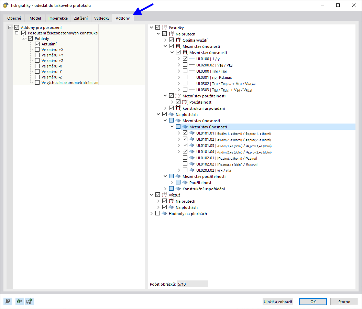Uncheck the UL0100 1/γ checkbox
The width and height of the screenshot is (362, 309).
pyautogui.click(x=185, y=58)
